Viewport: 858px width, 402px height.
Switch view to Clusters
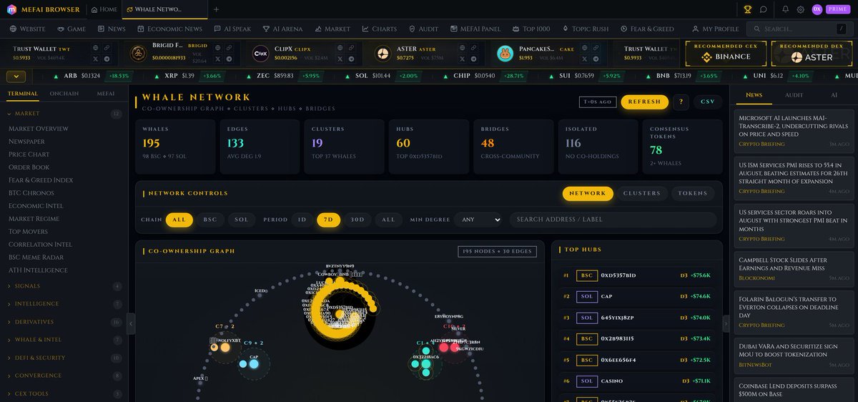coord(642,193)
